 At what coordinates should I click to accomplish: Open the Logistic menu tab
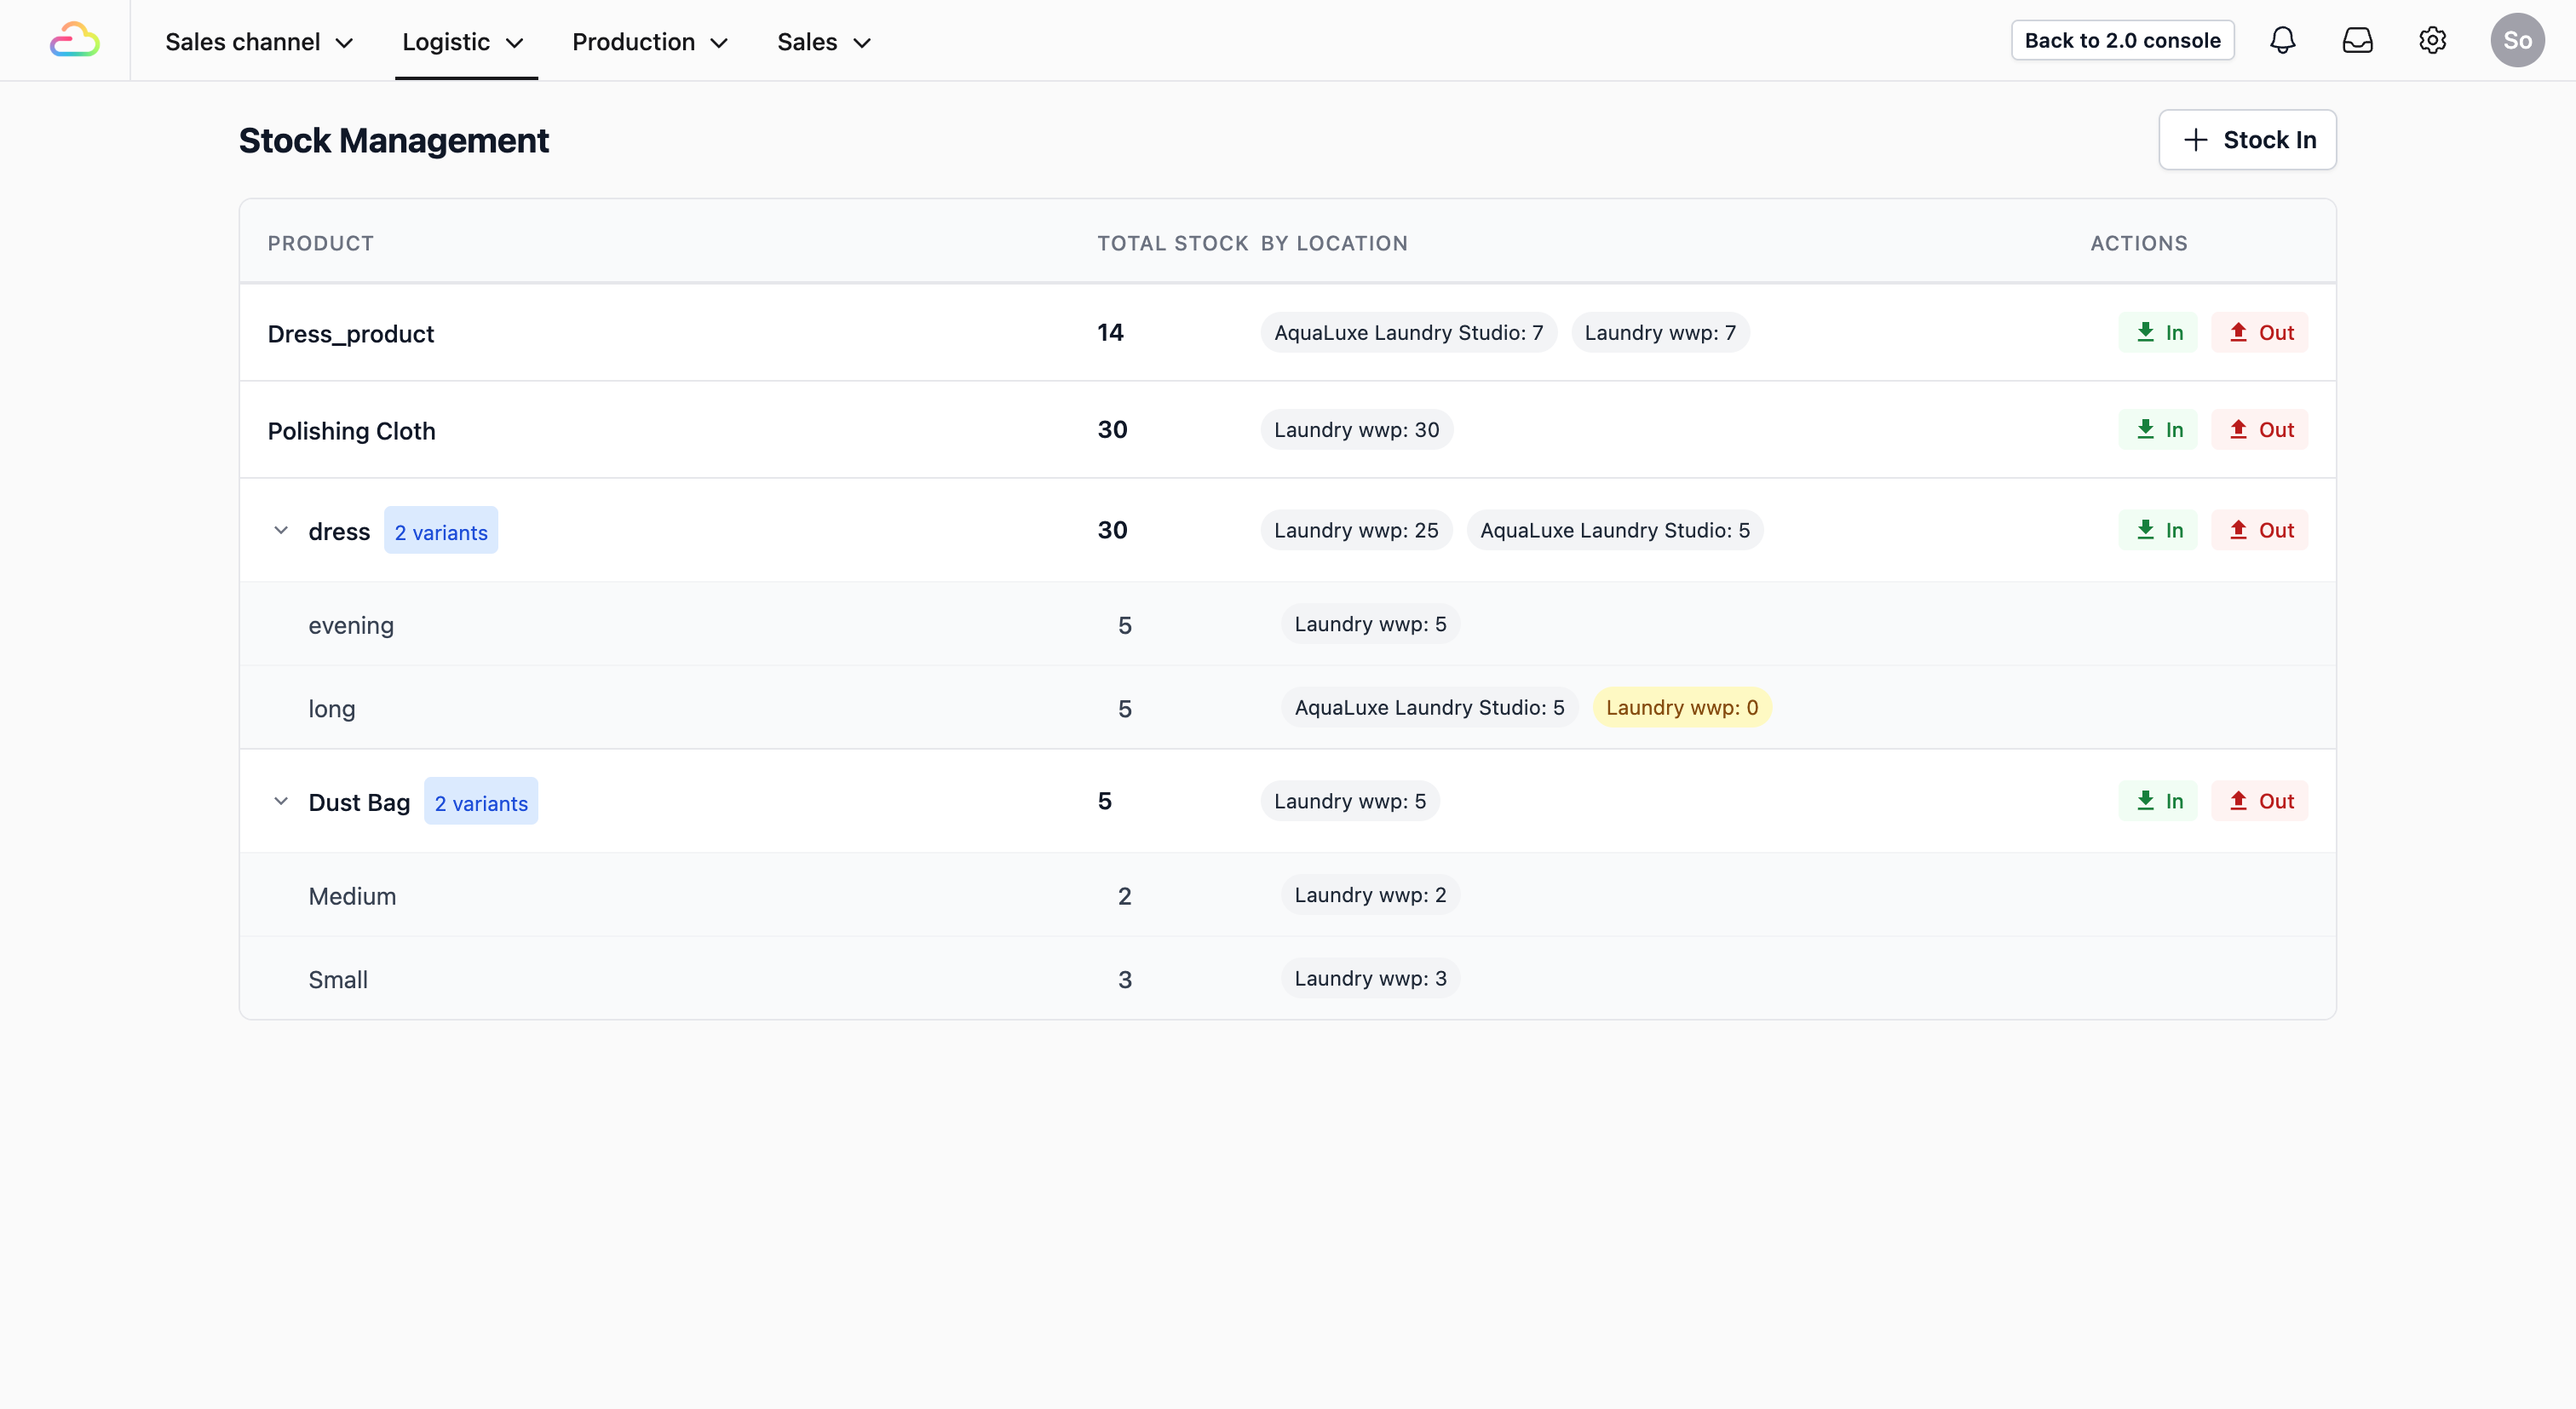(x=463, y=42)
